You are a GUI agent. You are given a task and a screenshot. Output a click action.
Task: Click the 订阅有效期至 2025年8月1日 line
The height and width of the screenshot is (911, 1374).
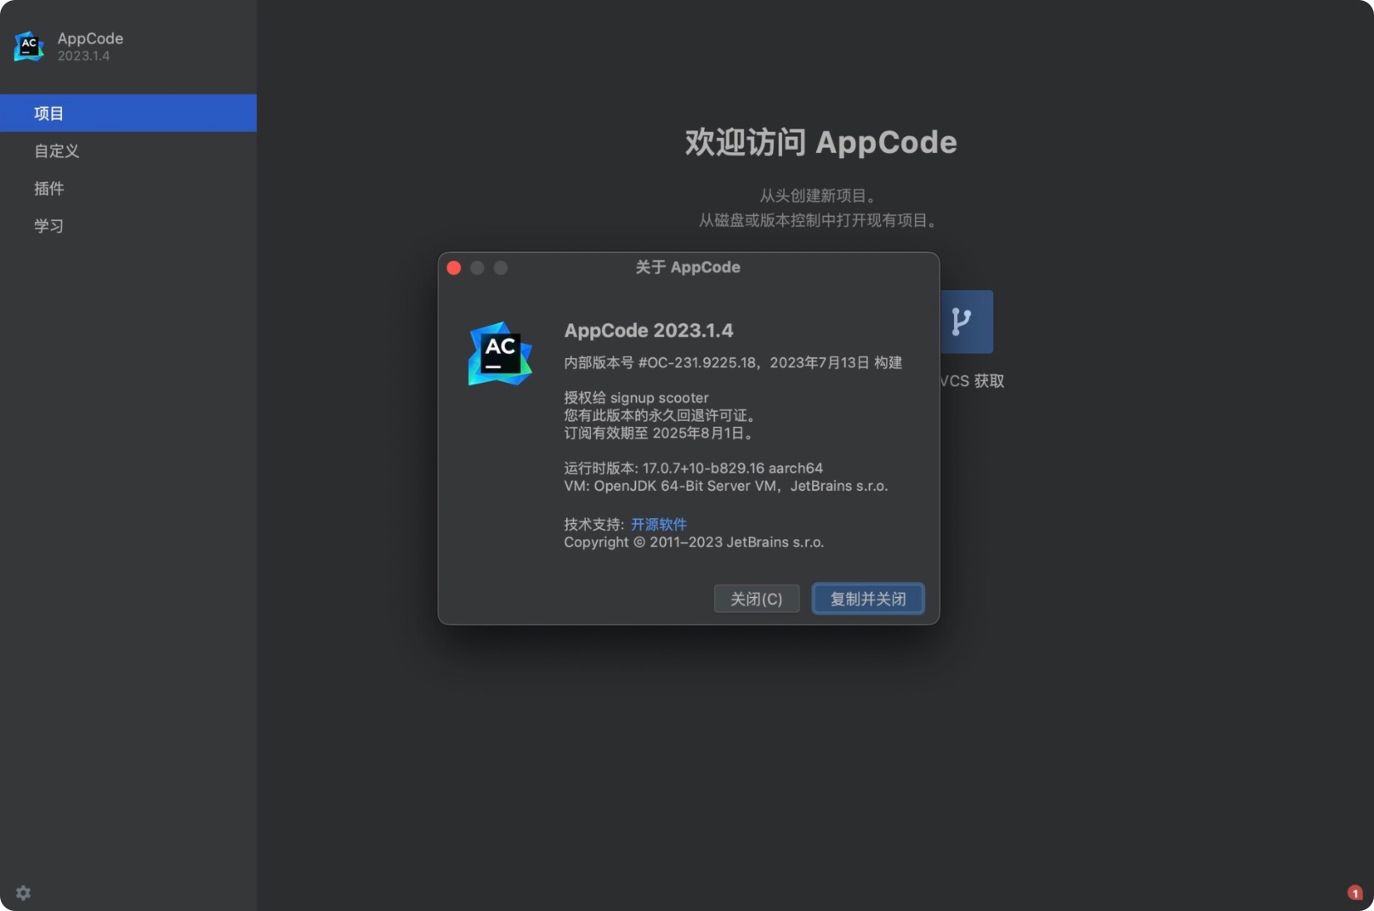[658, 433]
